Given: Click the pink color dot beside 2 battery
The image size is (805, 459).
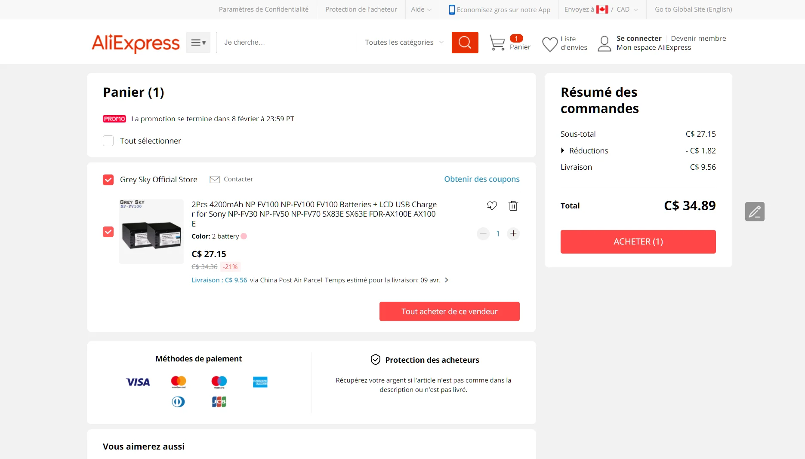Looking at the screenshot, I should click(x=244, y=236).
